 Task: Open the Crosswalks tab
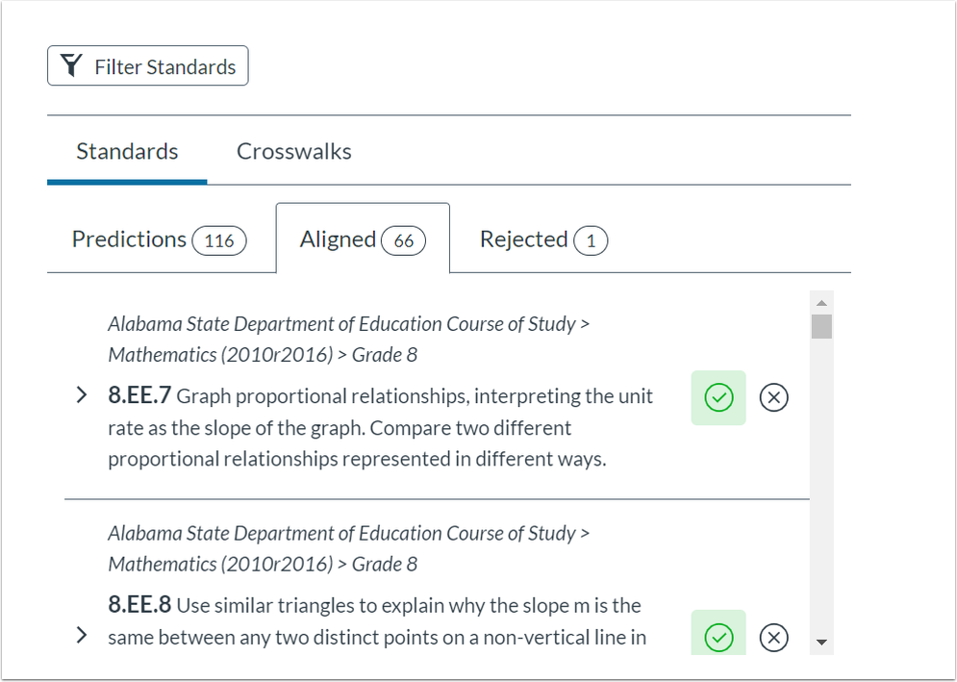pyautogui.click(x=293, y=152)
